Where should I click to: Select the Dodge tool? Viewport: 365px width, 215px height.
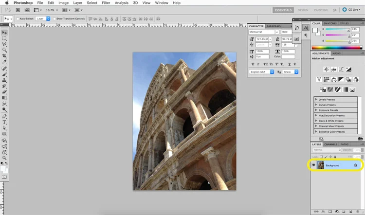click(x=4, y=109)
